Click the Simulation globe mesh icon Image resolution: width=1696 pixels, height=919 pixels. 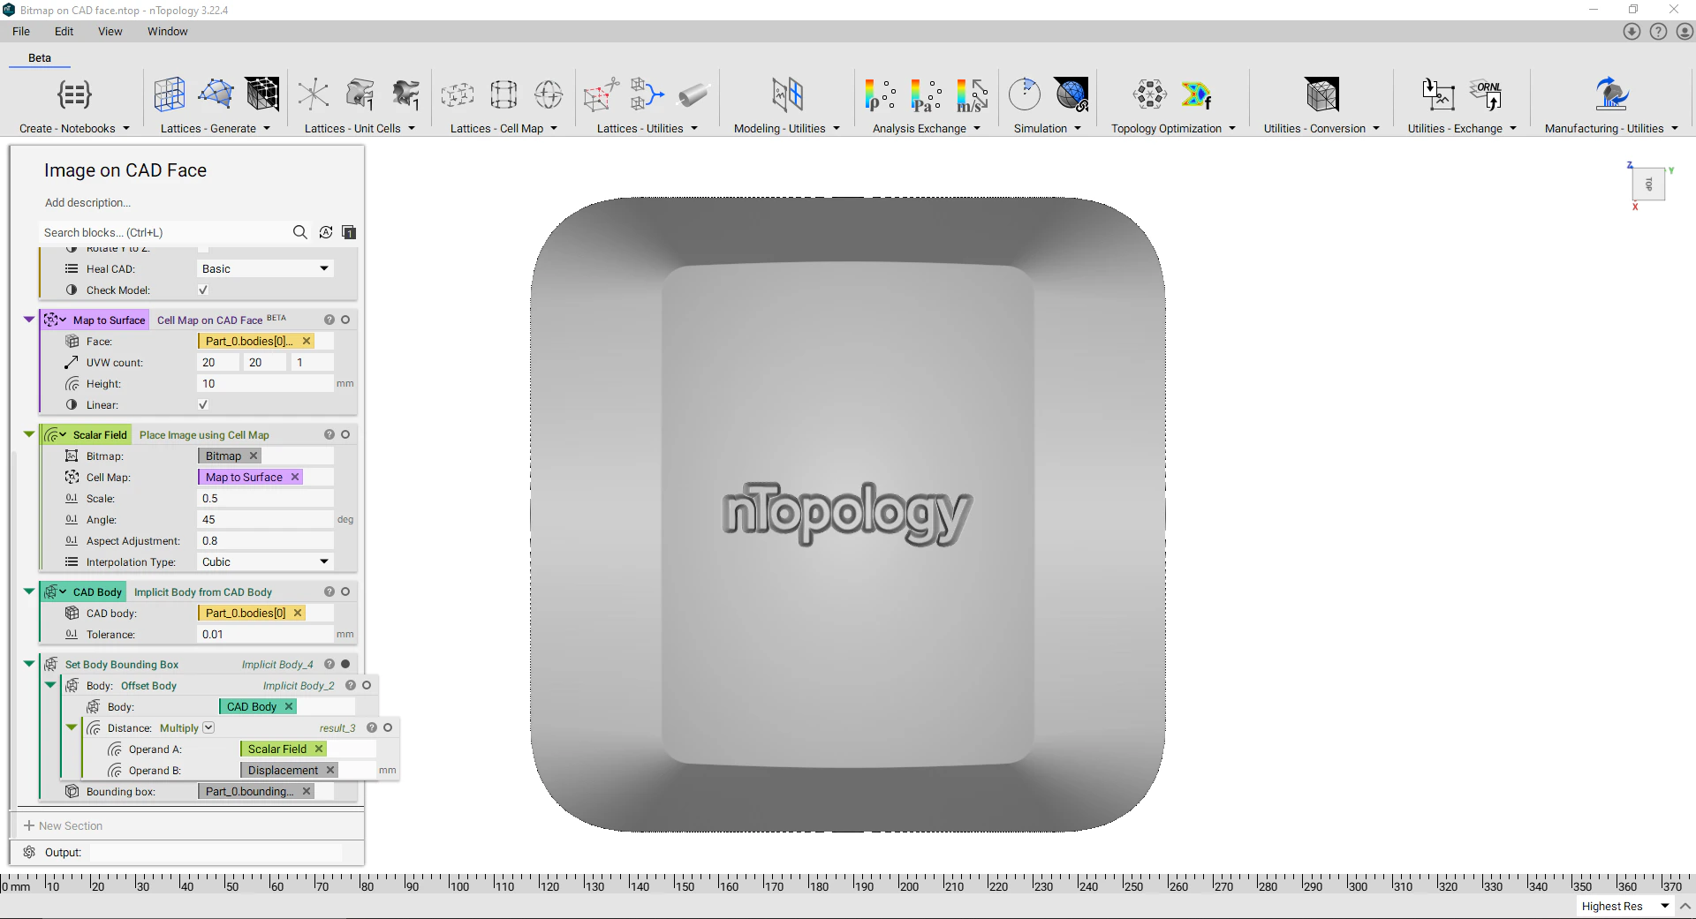[x=1071, y=94]
